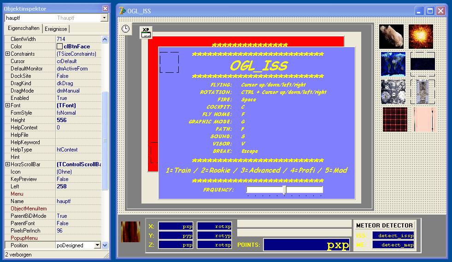
Task: Switch to the Ereignisse tab
Action: click(56, 29)
